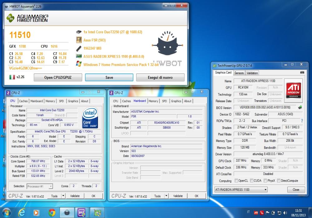Image resolution: width=312 pixels, height=218 pixels.
Task: Click the ATI Radeon logo in GPU-Z
Action: (x=294, y=91)
